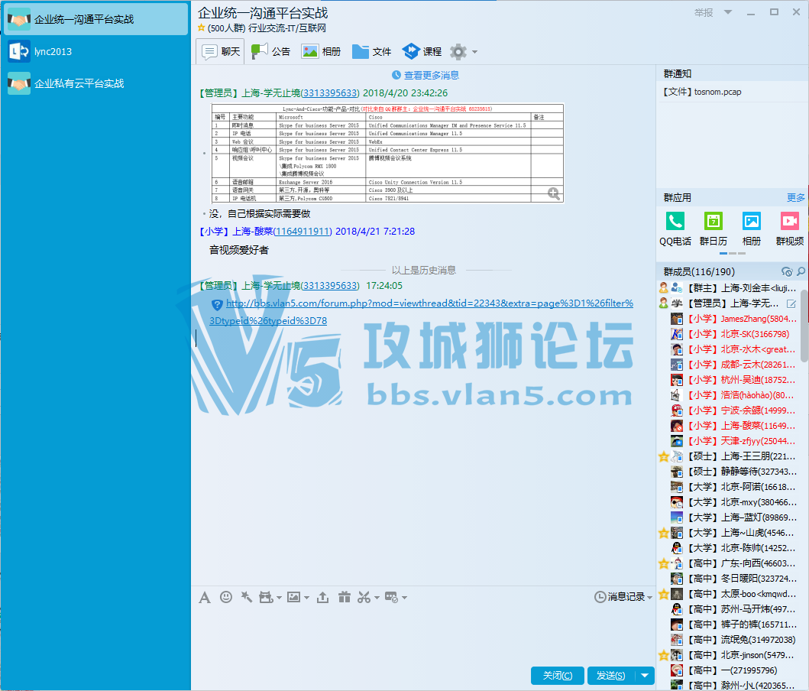Expand the settings gear dropdown arrow

[x=474, y=52]
